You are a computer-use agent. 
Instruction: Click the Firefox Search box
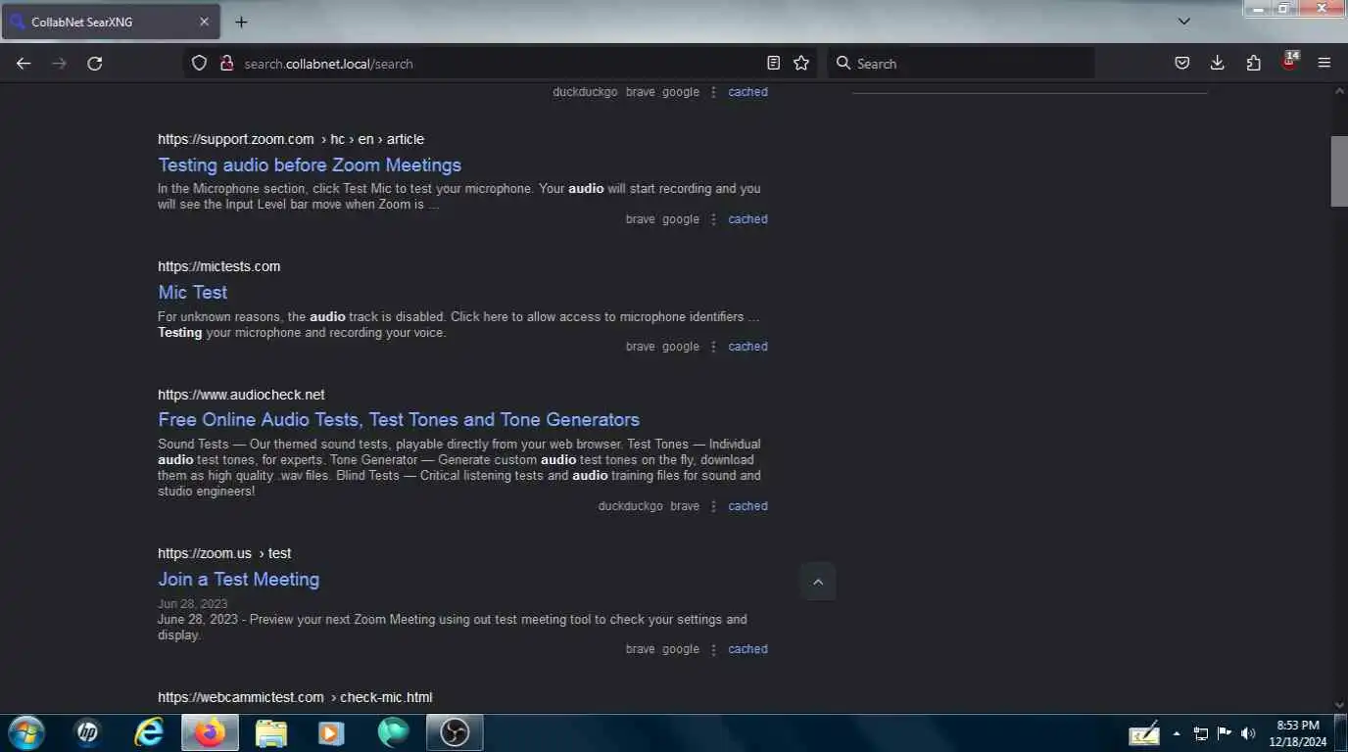pos(961,63)
